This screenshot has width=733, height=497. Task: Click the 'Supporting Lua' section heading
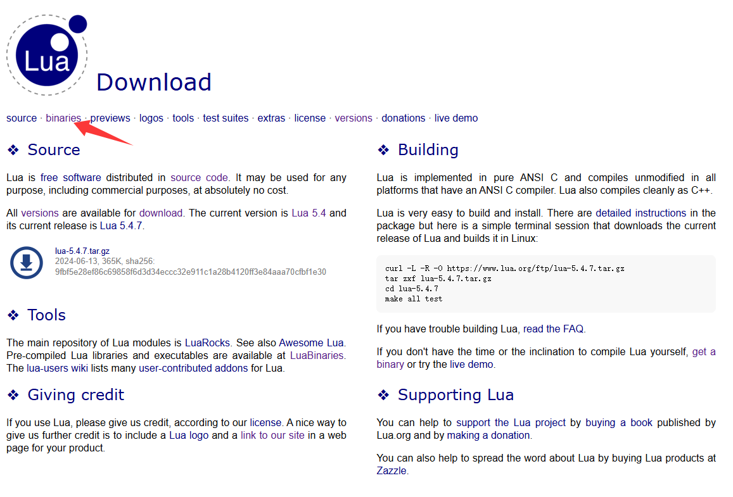click(456, 394)
